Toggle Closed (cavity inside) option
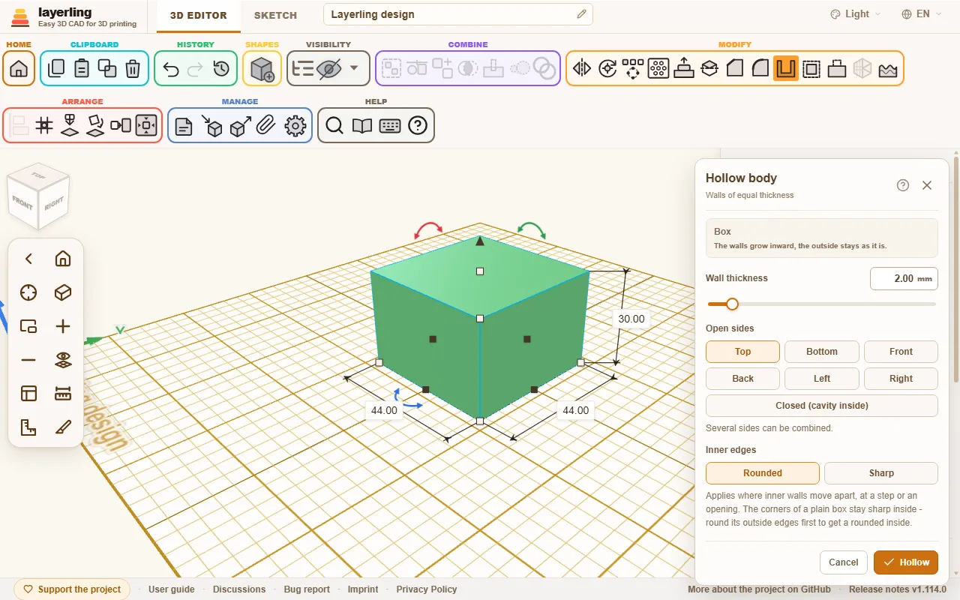 tap(822, 406)
